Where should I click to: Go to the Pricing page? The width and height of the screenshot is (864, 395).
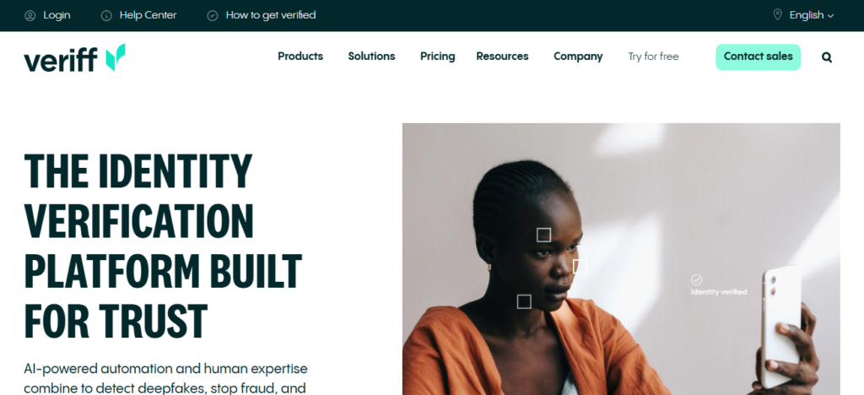click(x=438, y=57)
